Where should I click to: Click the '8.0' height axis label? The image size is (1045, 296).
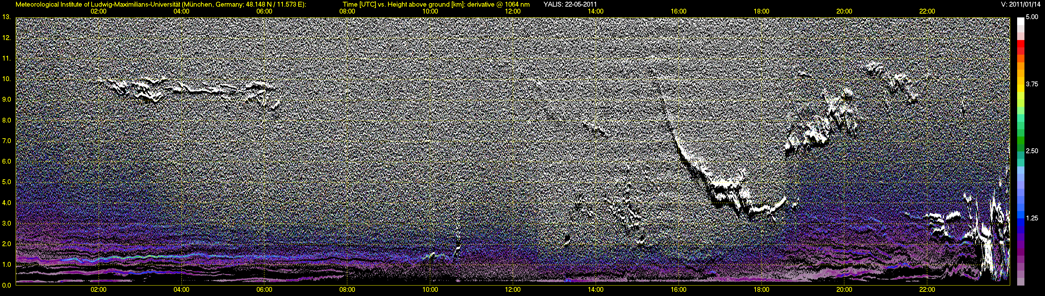(7, 120)
